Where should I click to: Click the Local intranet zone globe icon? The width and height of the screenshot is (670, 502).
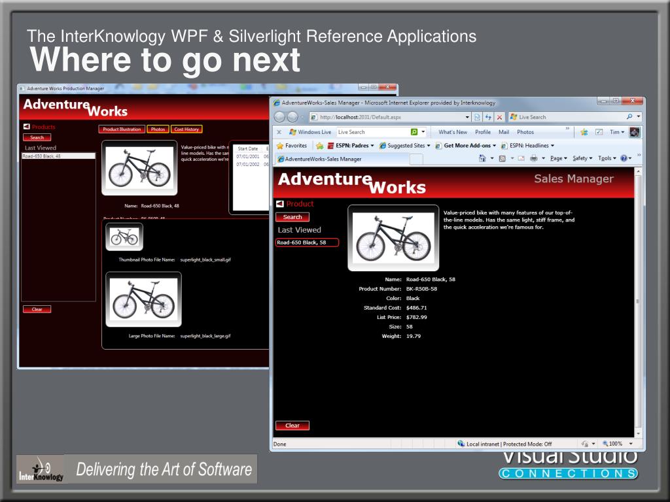(461, 444)
